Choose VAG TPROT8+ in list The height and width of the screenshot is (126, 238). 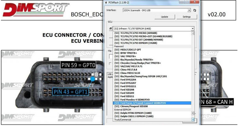pyautogui.click(x=152, y=56)
